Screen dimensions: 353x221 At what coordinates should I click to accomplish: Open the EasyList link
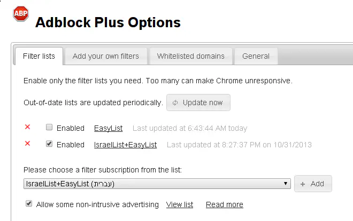pyautogui.click(x=108, y=128)
